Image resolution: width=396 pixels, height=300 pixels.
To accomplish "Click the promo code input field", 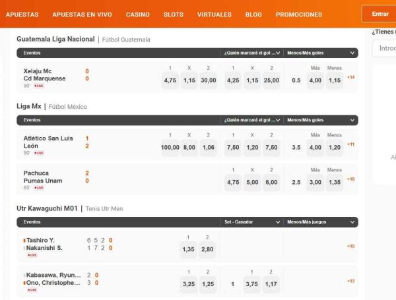I will pyautogui.click(x=384, y=48).
